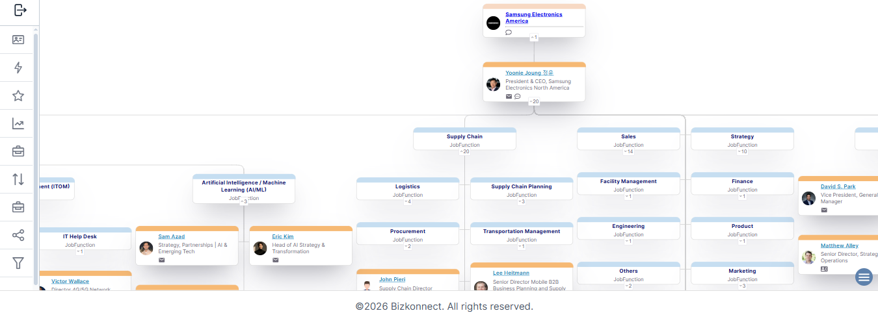This screenshot has width=878, height=313.
Task: Click the Strategy node title
Action: tap(742, 136)
